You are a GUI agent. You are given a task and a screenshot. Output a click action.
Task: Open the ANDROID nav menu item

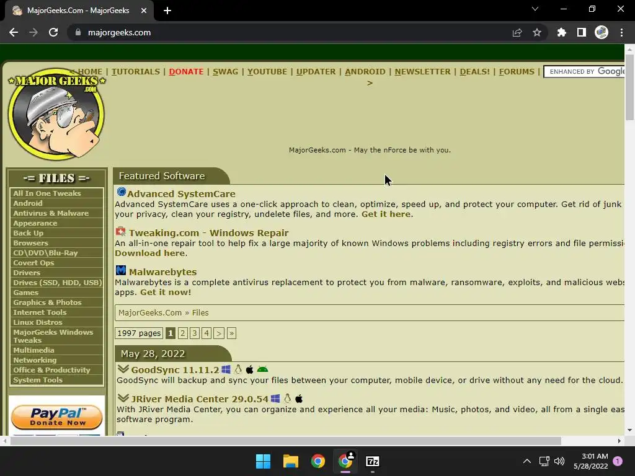click(365, 72)
